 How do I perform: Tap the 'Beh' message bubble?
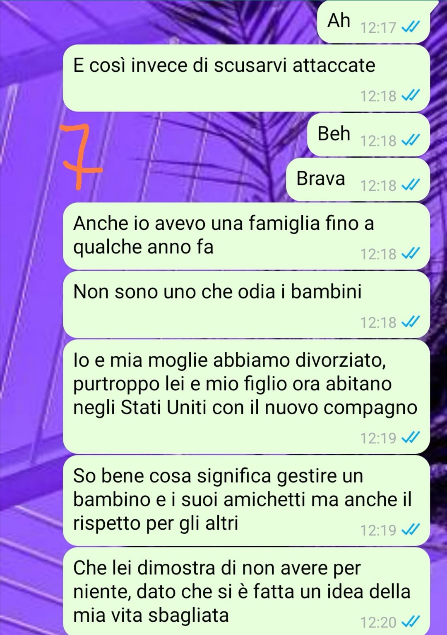point(368,134)
